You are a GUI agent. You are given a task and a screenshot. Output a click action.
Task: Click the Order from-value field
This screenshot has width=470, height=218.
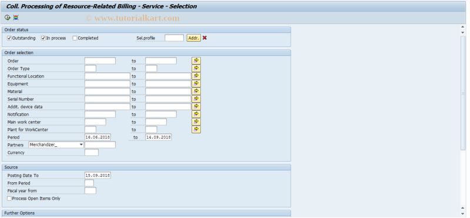[x=100, y=61]
